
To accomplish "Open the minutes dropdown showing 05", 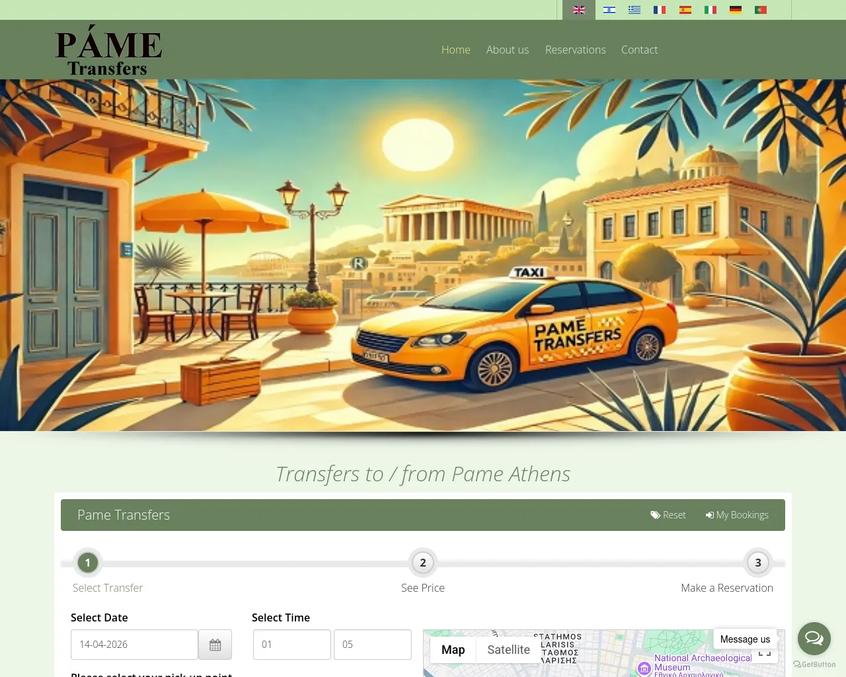I will [372, 644].
